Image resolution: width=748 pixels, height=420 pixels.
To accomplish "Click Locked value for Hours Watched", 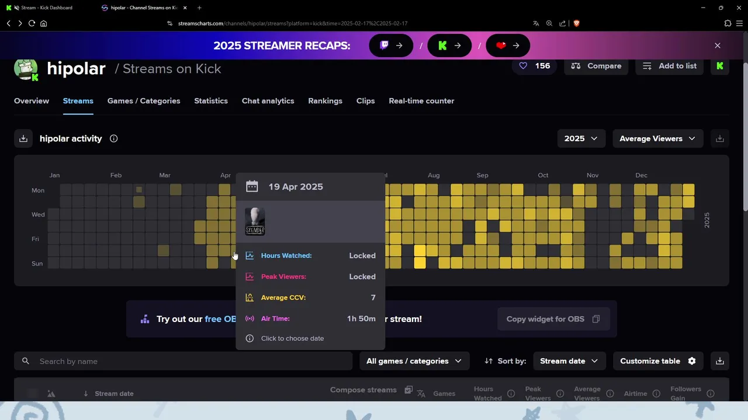I will [x=362, y=256].
